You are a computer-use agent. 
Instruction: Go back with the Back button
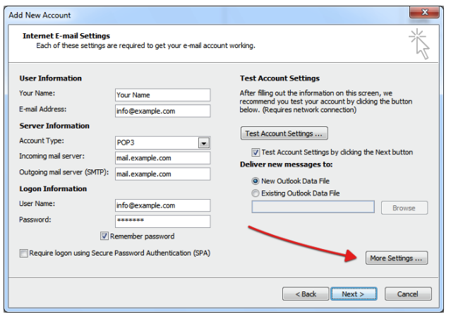(306, 294)
